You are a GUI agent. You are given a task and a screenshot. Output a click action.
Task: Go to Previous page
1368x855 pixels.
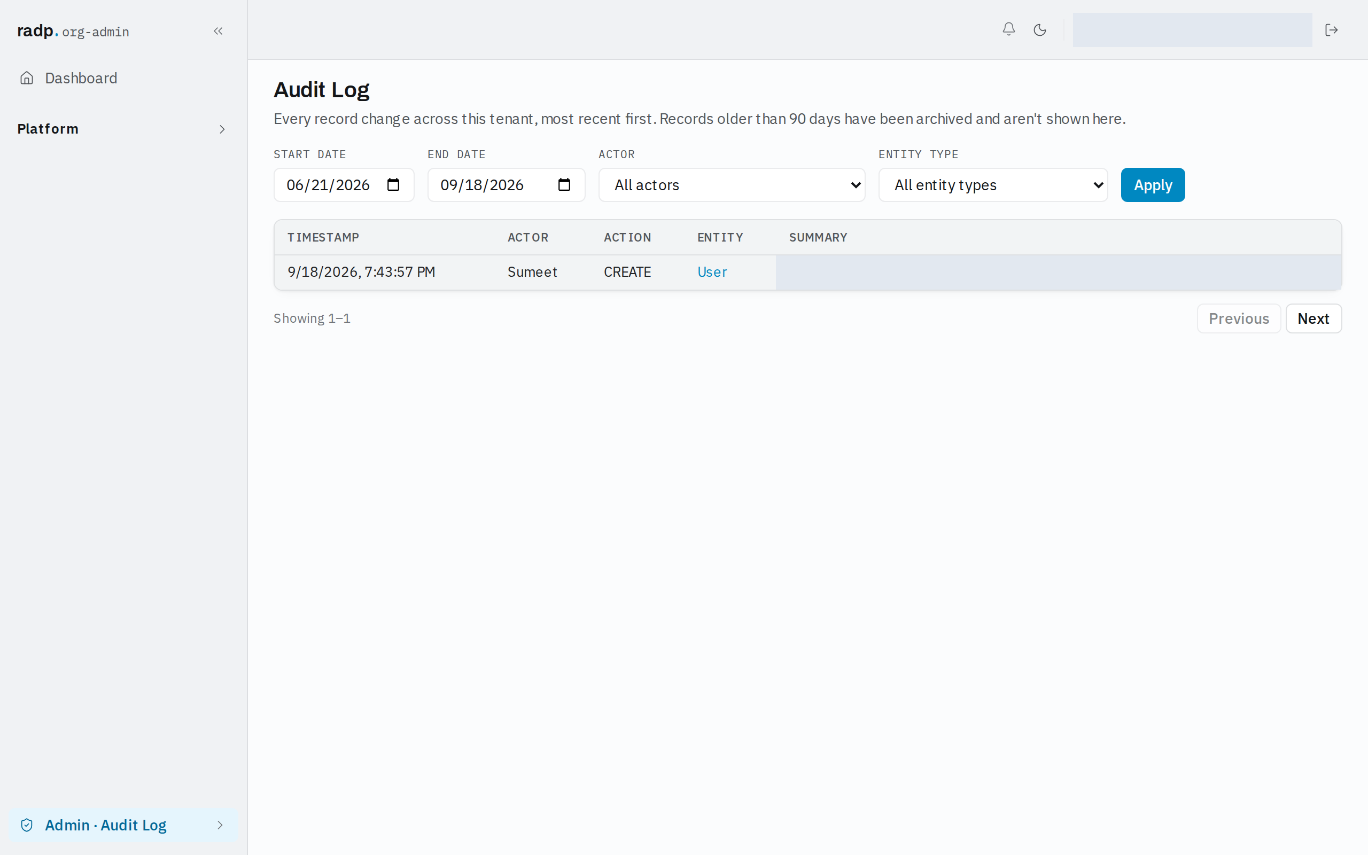[x=1239, y=318]
